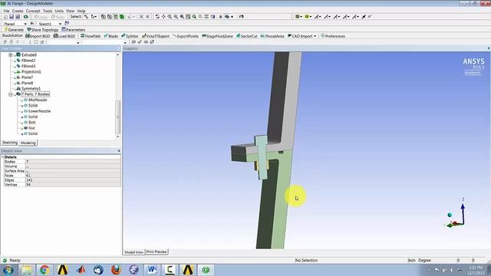Image resolution: width=491 pixels, height=276 pixels.
Task: Click the Pan view tool
Action: (x=163, y=17)
